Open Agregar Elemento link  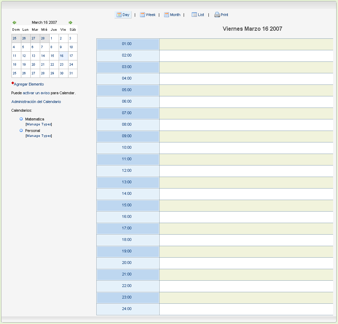[x=29, y=84]
